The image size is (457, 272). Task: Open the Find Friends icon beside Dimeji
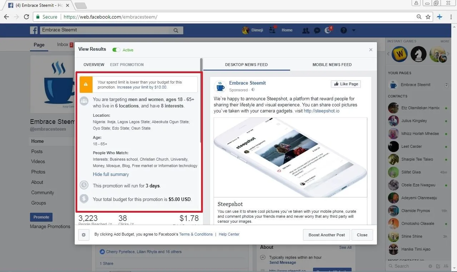pos(273,30)
